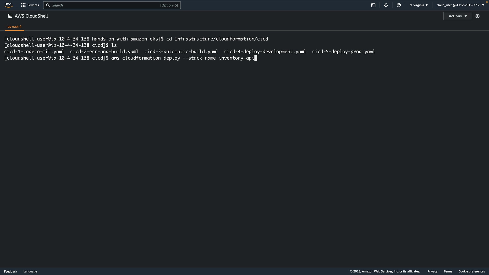Viewport: 489px width, 275px height.
Task: Open the Feedback link
Action: point(10,271)
